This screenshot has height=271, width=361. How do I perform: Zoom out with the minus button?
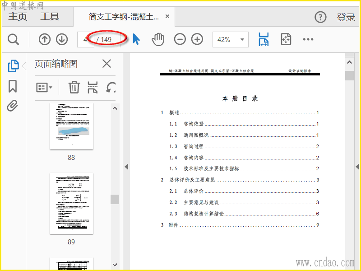click(x=180, y=39)
